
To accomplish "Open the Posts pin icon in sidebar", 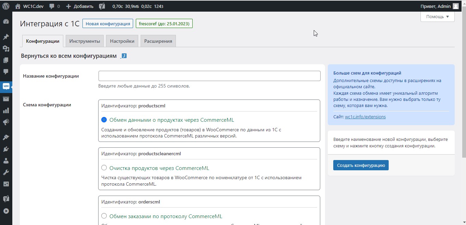I will coord(6,37).
